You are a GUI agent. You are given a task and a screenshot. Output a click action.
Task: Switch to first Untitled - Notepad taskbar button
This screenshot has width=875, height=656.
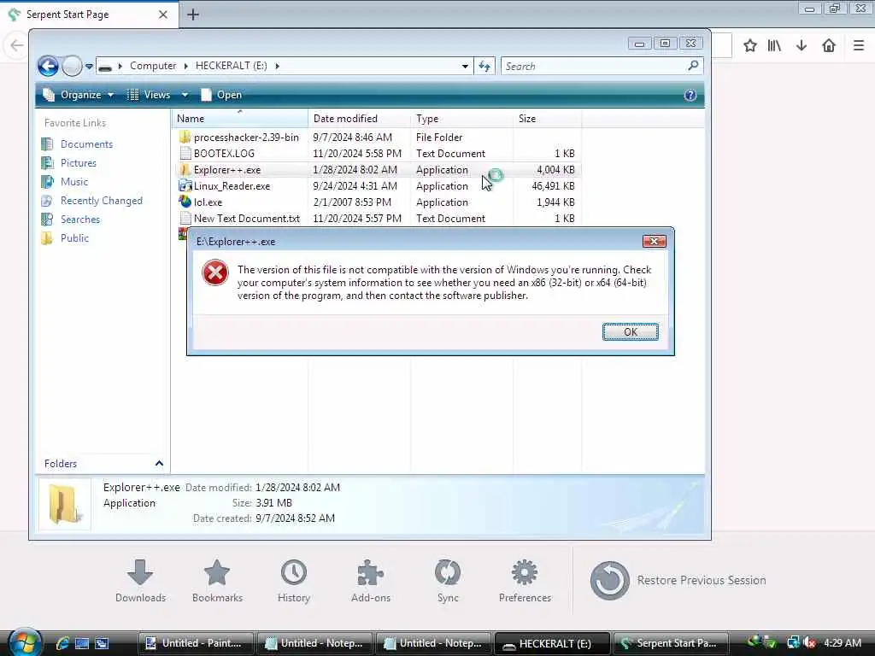(315, 643)
